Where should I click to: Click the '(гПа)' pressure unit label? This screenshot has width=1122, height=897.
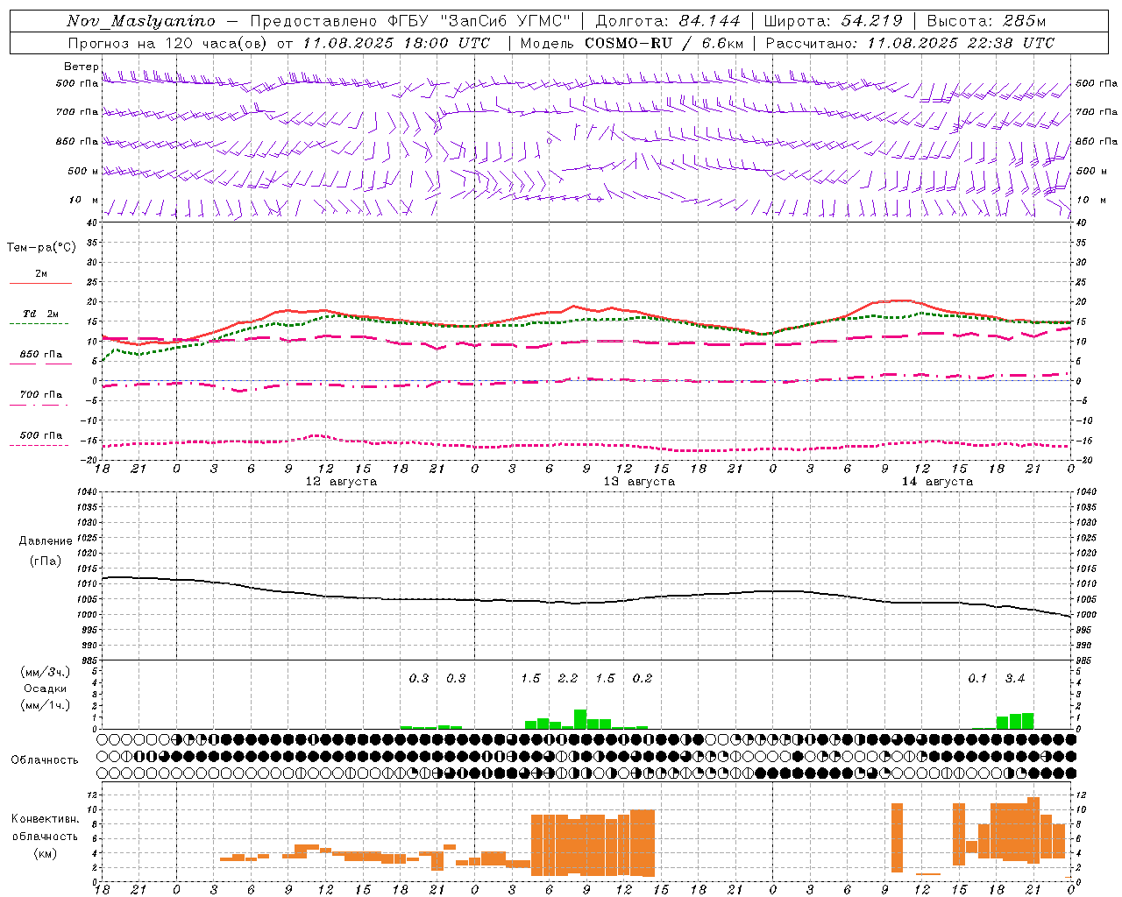(x=46, y=562)
